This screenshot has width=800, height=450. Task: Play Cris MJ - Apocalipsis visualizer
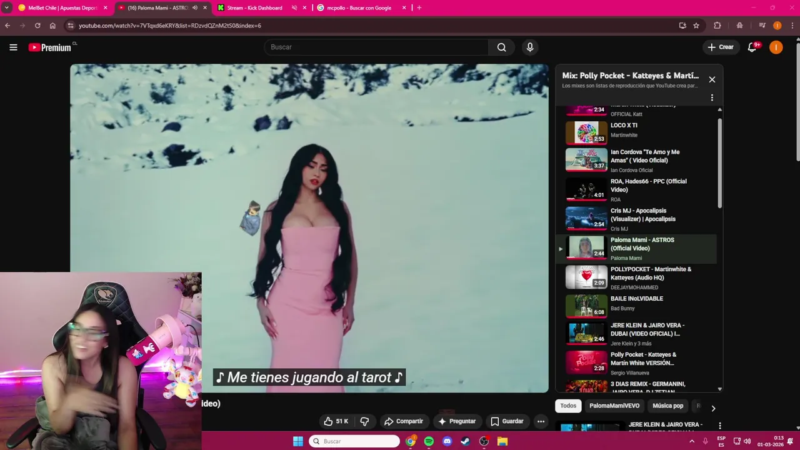[637, 219]
